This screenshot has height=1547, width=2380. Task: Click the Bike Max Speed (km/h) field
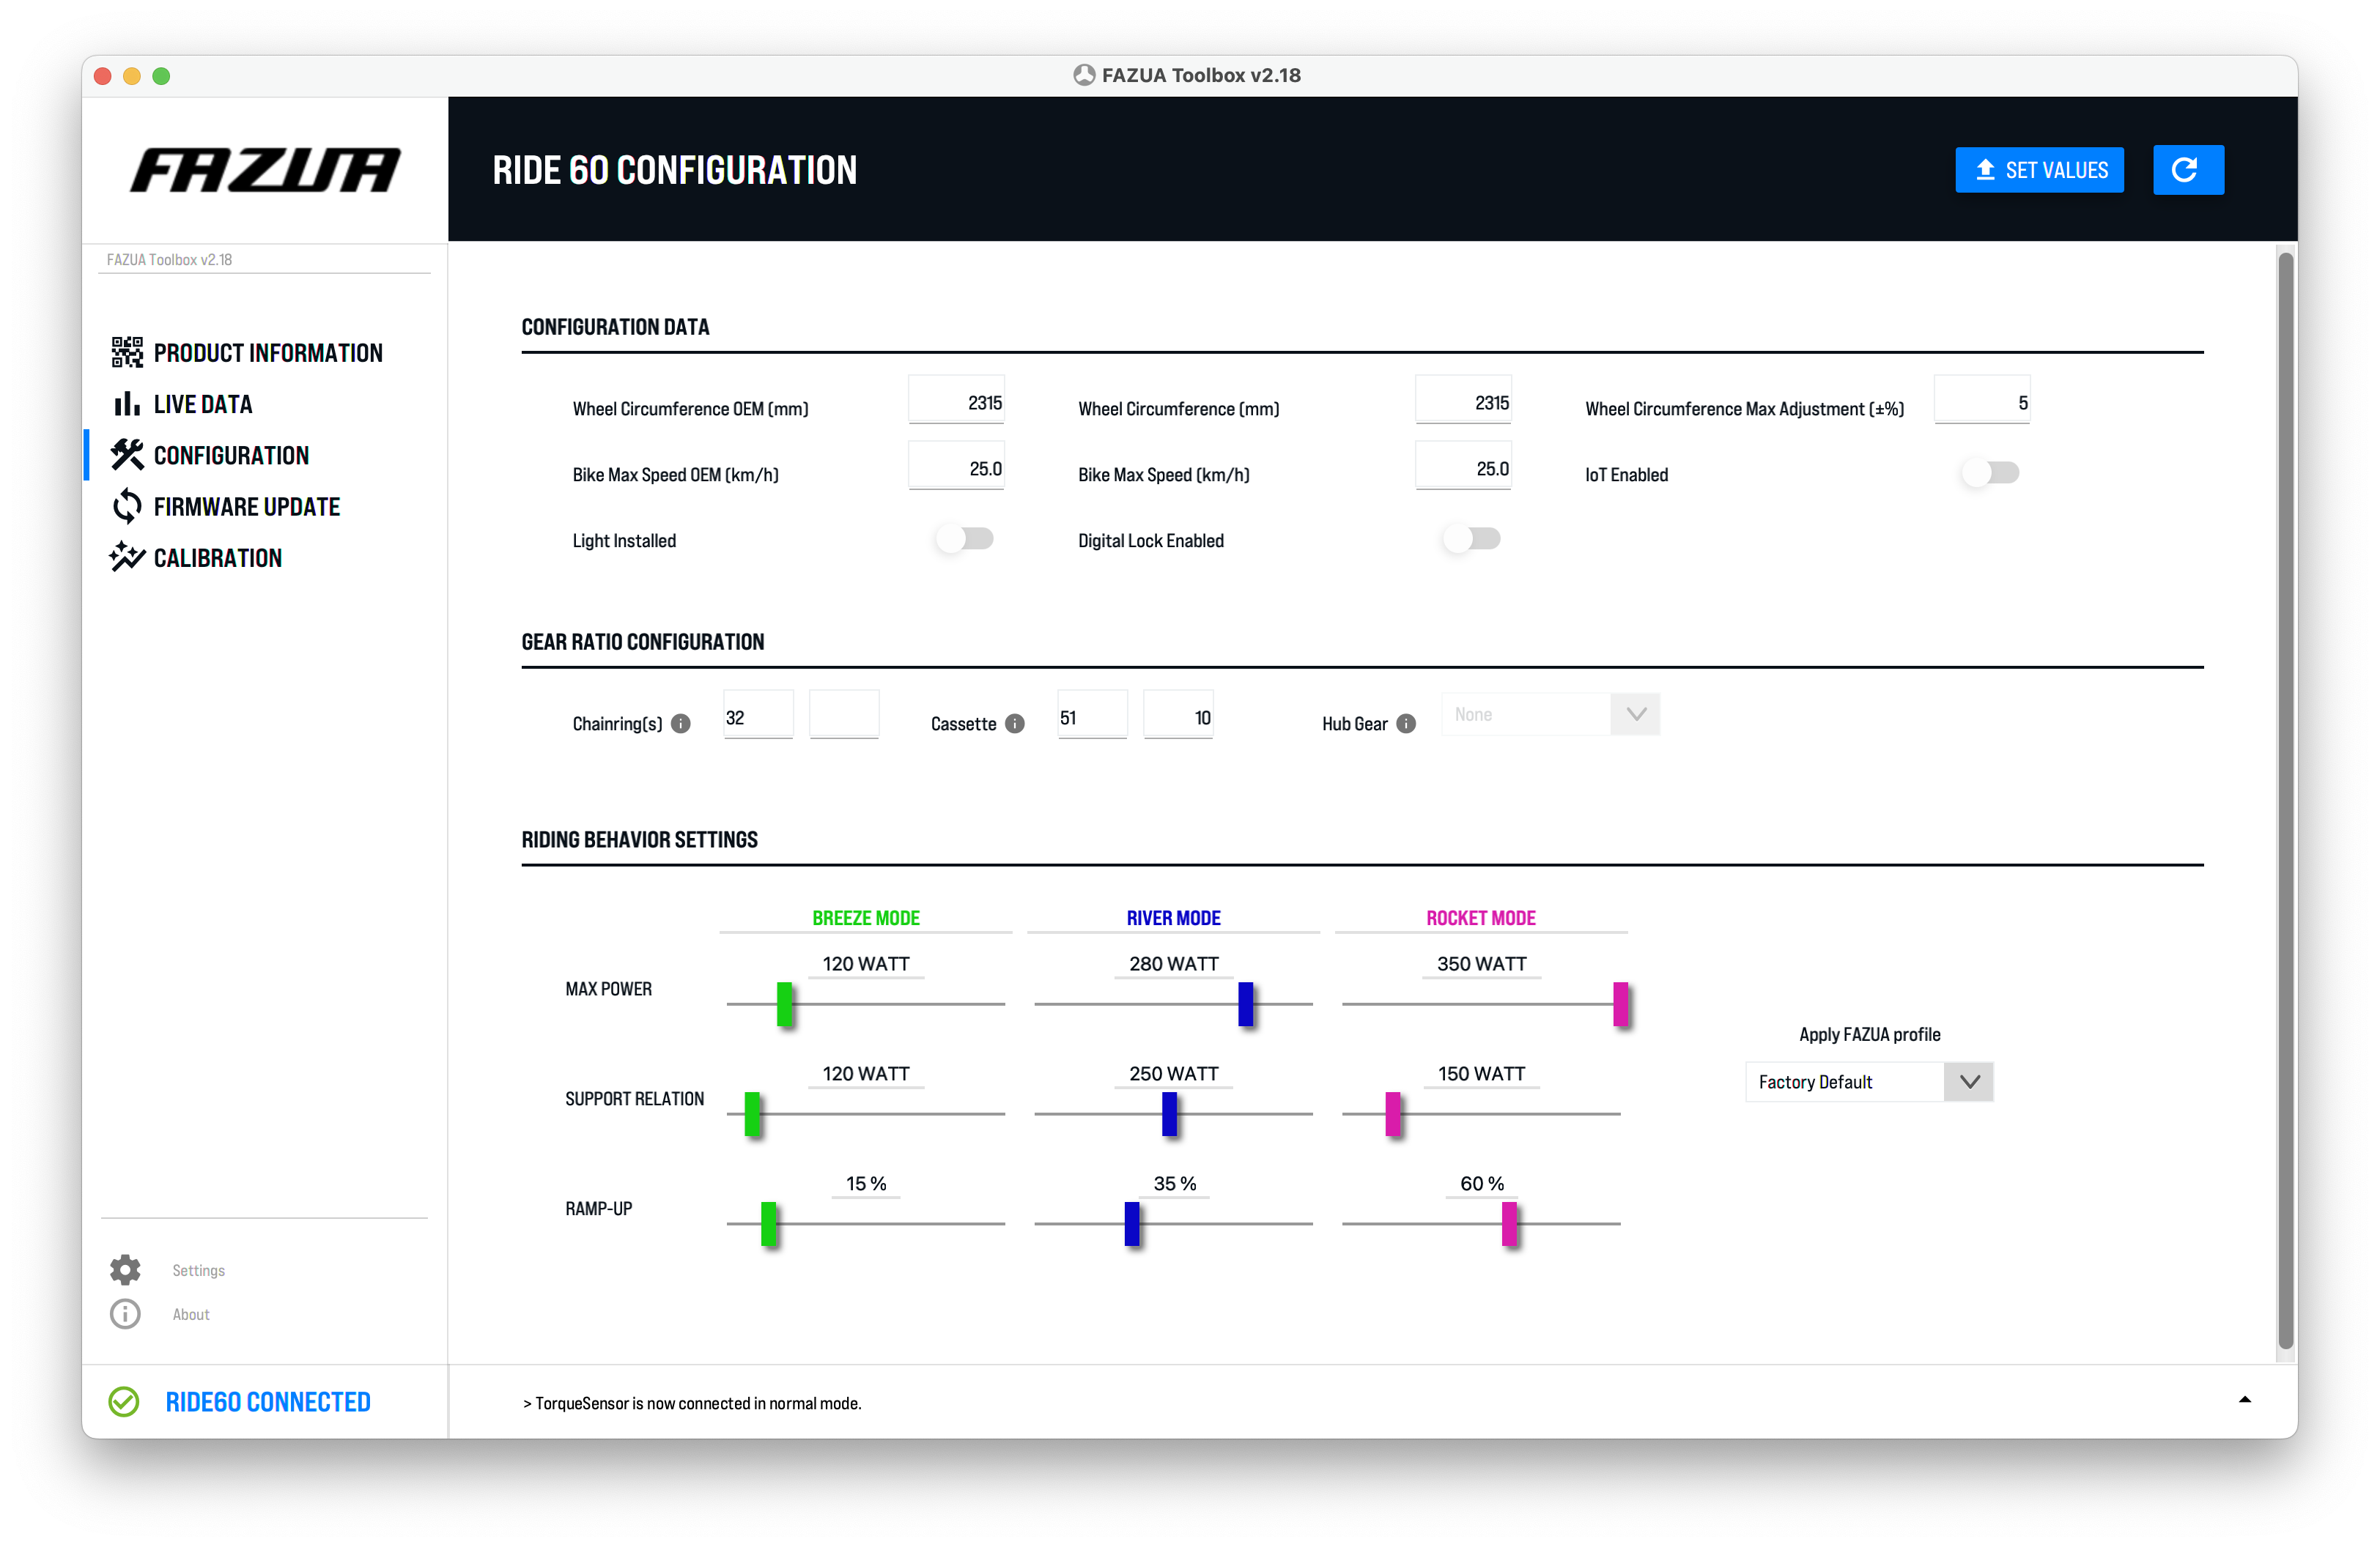tap(1463, 467)
